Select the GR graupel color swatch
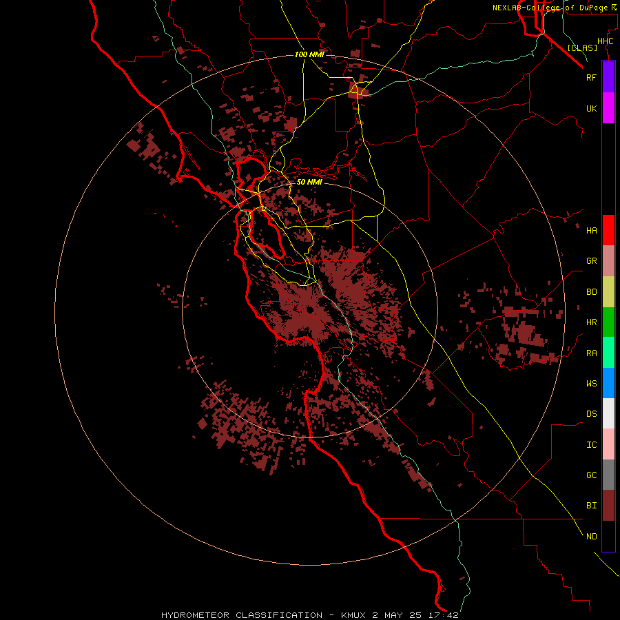 pyautogui.click(x=608, y=260)
